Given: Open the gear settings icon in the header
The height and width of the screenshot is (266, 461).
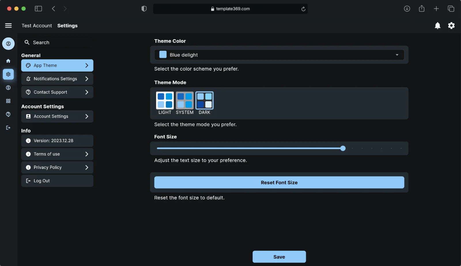Looking at the screenshot, I should pos(451,26).
